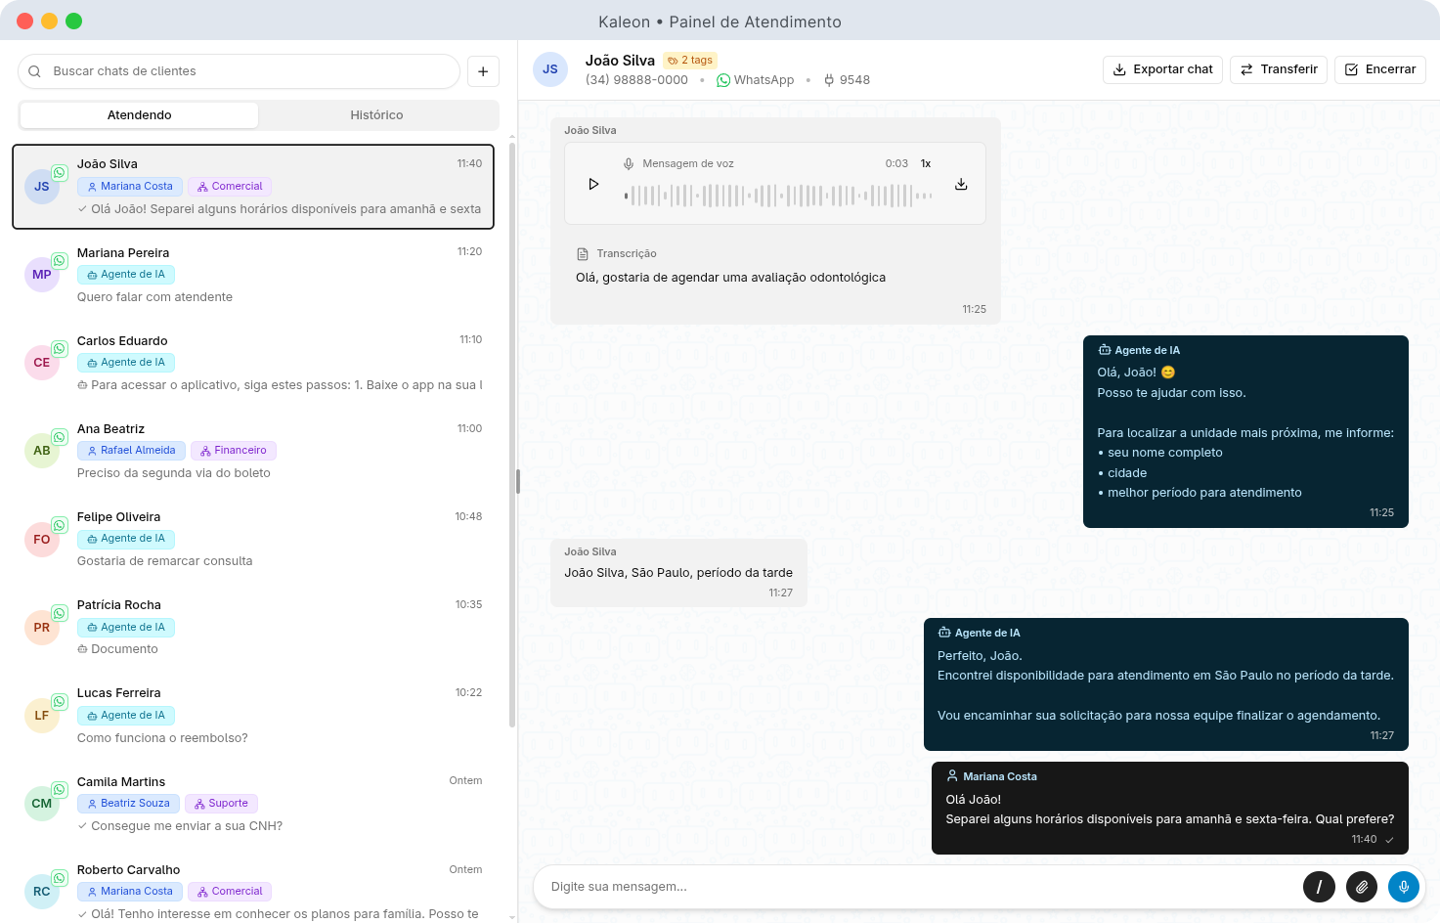Click the LF avatar of Lucas Ferreira
Screen dimensions: 1440x923
[x=42, y=716]
